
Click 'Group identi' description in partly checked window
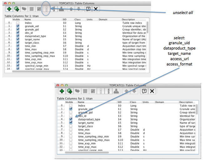187,113
